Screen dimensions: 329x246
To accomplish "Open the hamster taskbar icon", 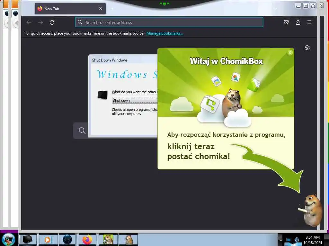I will [128, 240].
